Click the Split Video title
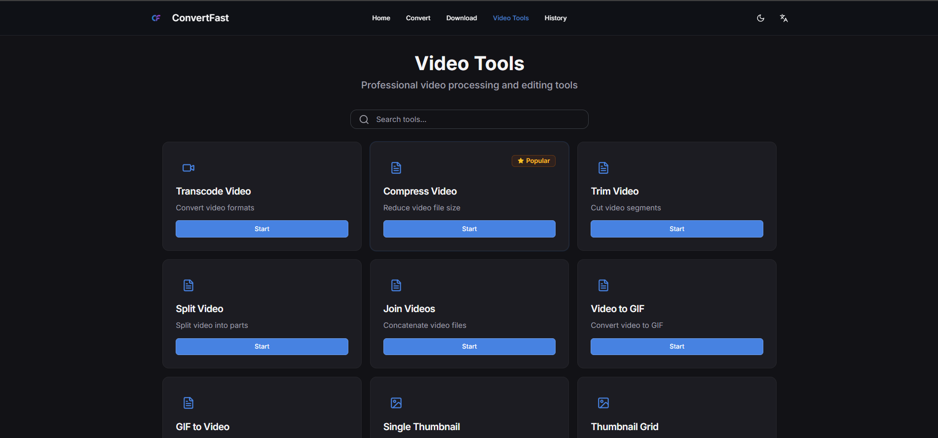Viewport: 938px width, 438px height. (x=199, y=309)
